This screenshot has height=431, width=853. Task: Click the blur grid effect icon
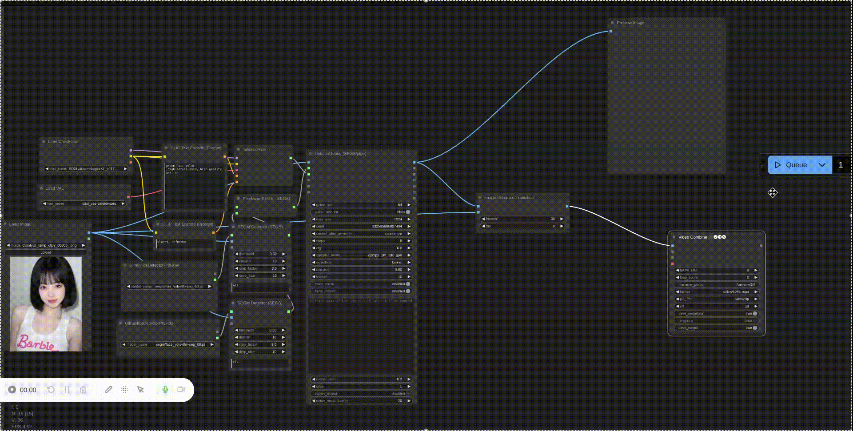coord(124,390)
